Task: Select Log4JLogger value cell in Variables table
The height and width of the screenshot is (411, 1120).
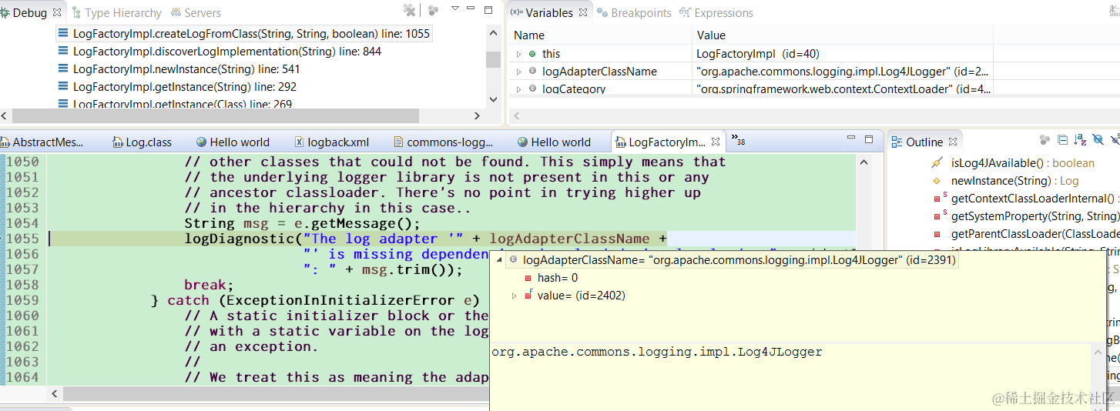Action: [842, 72]
